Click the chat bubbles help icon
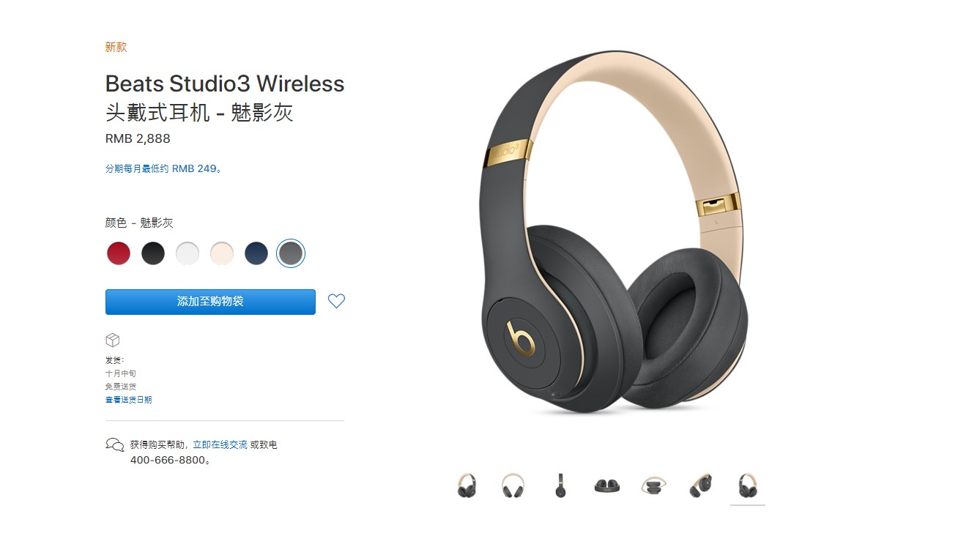 coord(115,444)
